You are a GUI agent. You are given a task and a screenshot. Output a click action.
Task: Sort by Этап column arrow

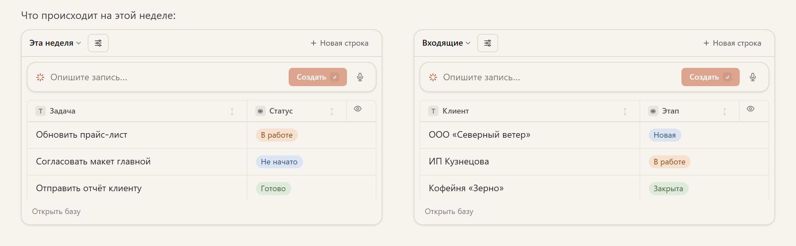tap(725, 111)
